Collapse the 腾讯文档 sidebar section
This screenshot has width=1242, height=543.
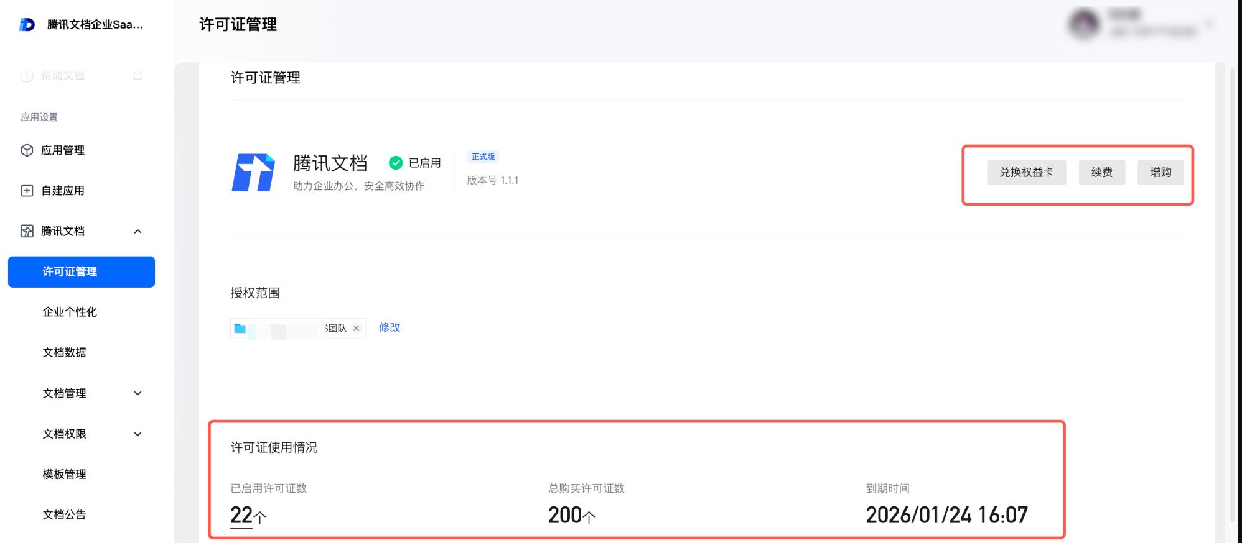tap(138, 231)
